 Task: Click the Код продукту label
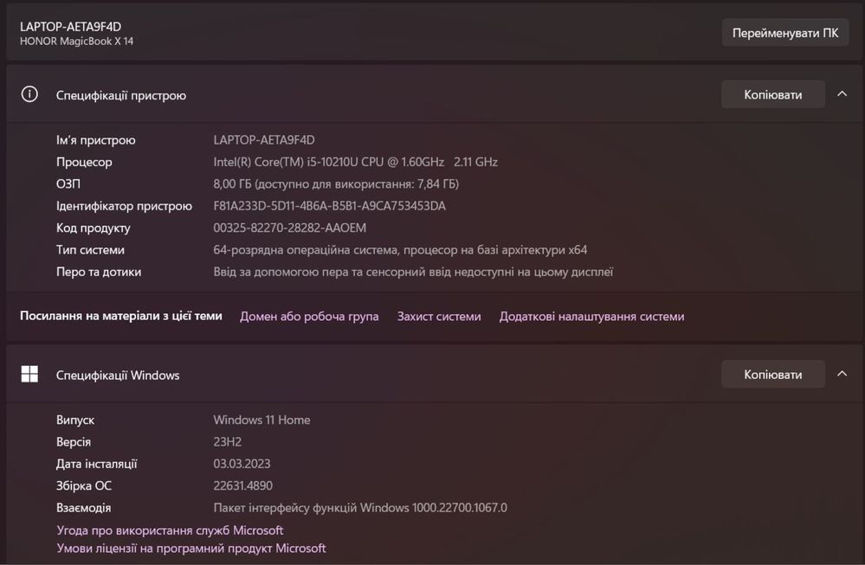(x=94, y=228)
